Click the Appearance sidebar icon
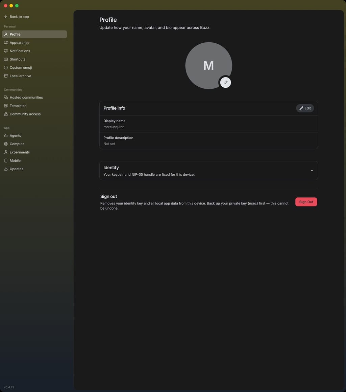Screen dimensions: 346x392 [6, 43]
